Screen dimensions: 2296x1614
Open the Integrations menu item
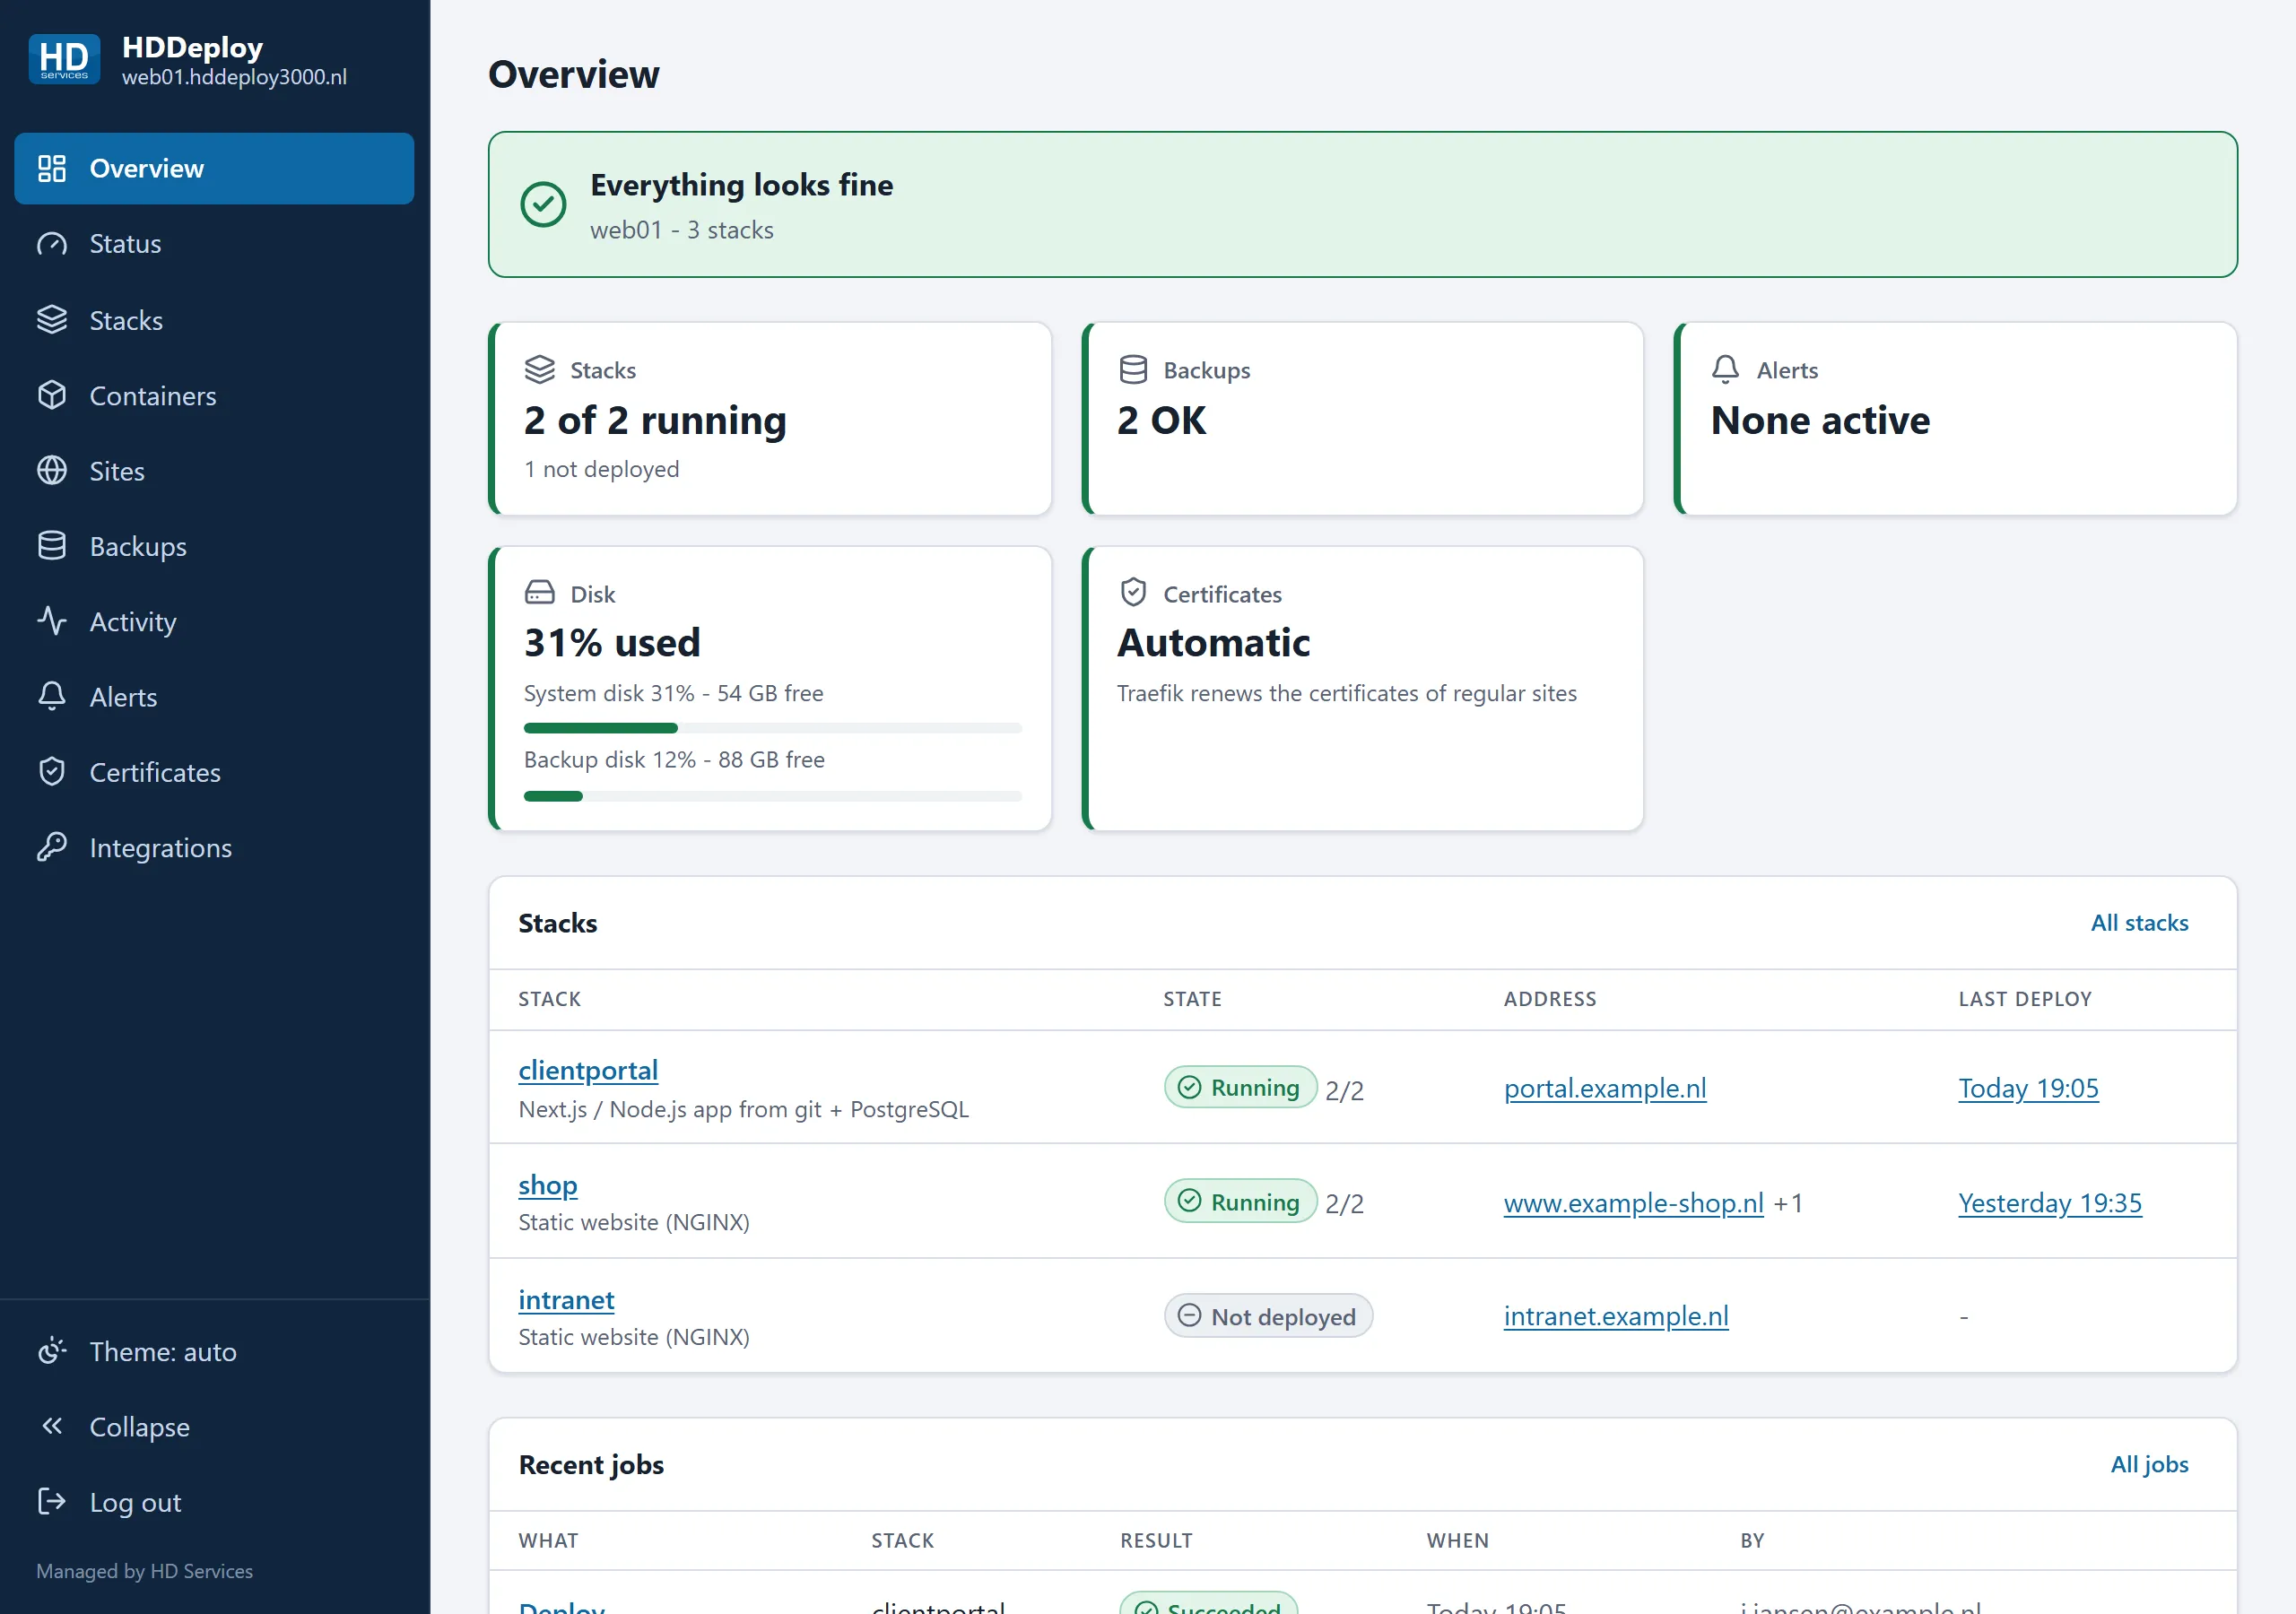(x=215, y=848)
